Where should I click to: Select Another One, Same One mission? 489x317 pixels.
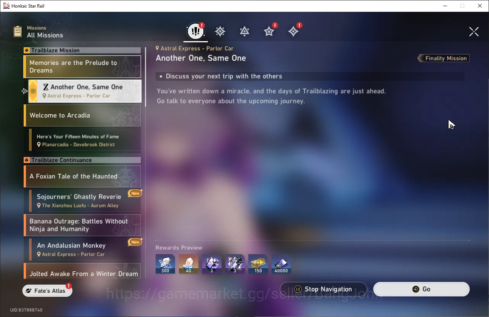pos(85,91)
